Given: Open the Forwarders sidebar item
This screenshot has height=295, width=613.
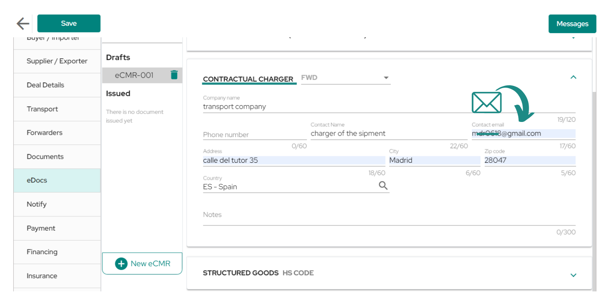Looking at the screenshot, I should 57,133.
